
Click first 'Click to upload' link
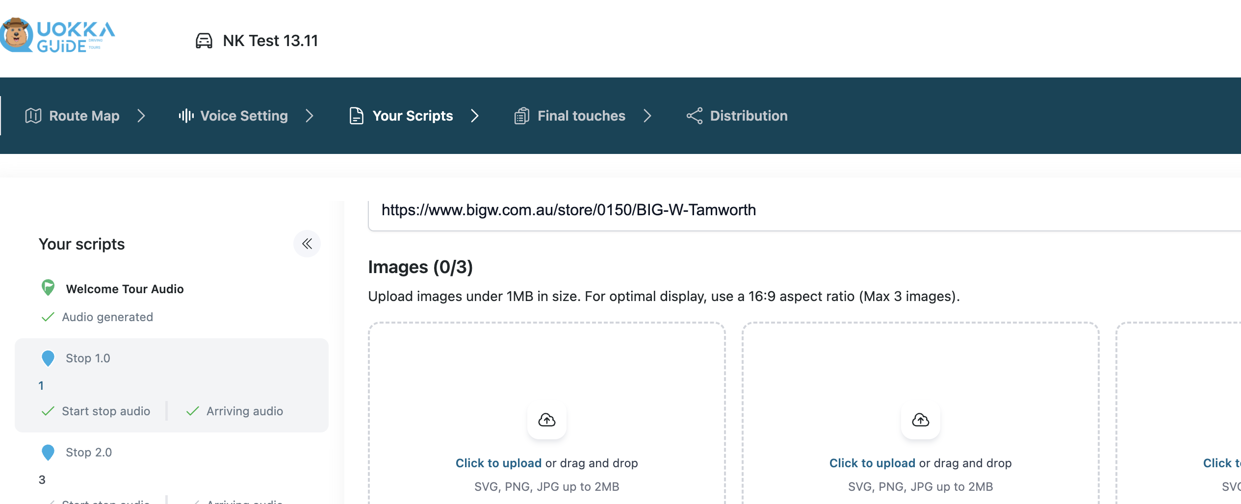498,463
